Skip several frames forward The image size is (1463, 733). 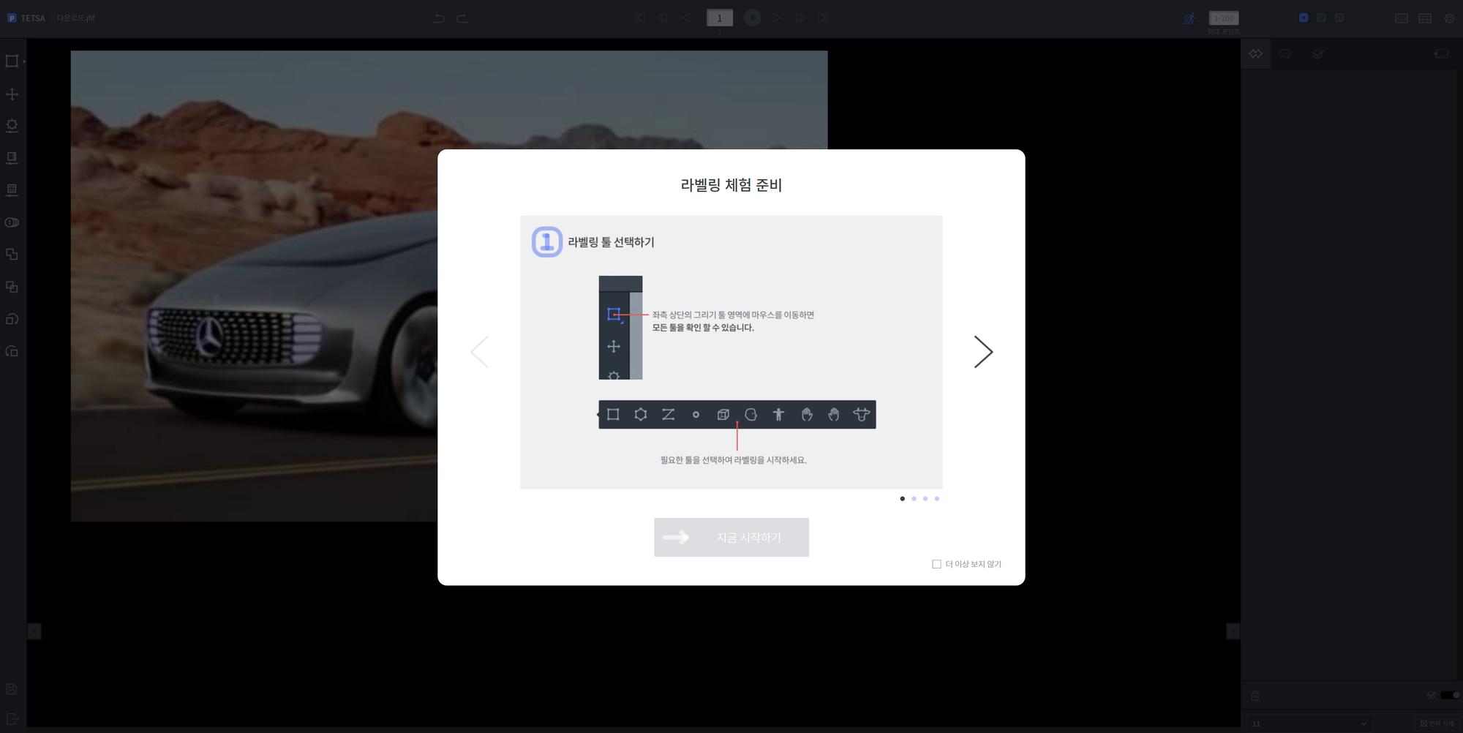[x=800, y=18]
